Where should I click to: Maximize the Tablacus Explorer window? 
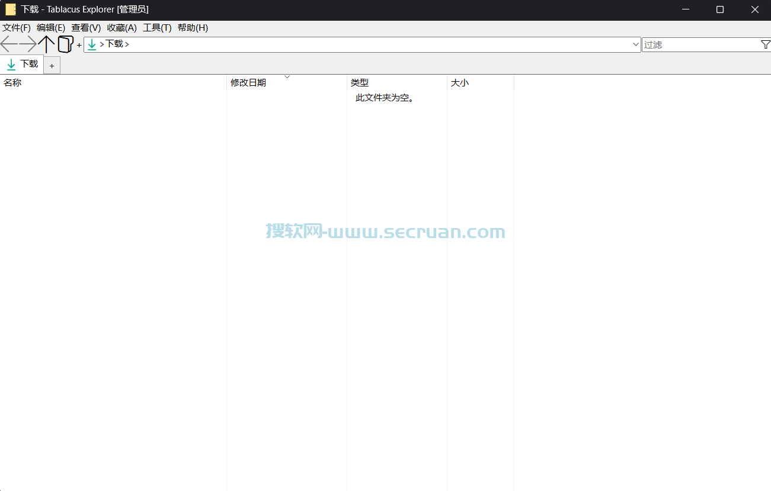(720, 9)
